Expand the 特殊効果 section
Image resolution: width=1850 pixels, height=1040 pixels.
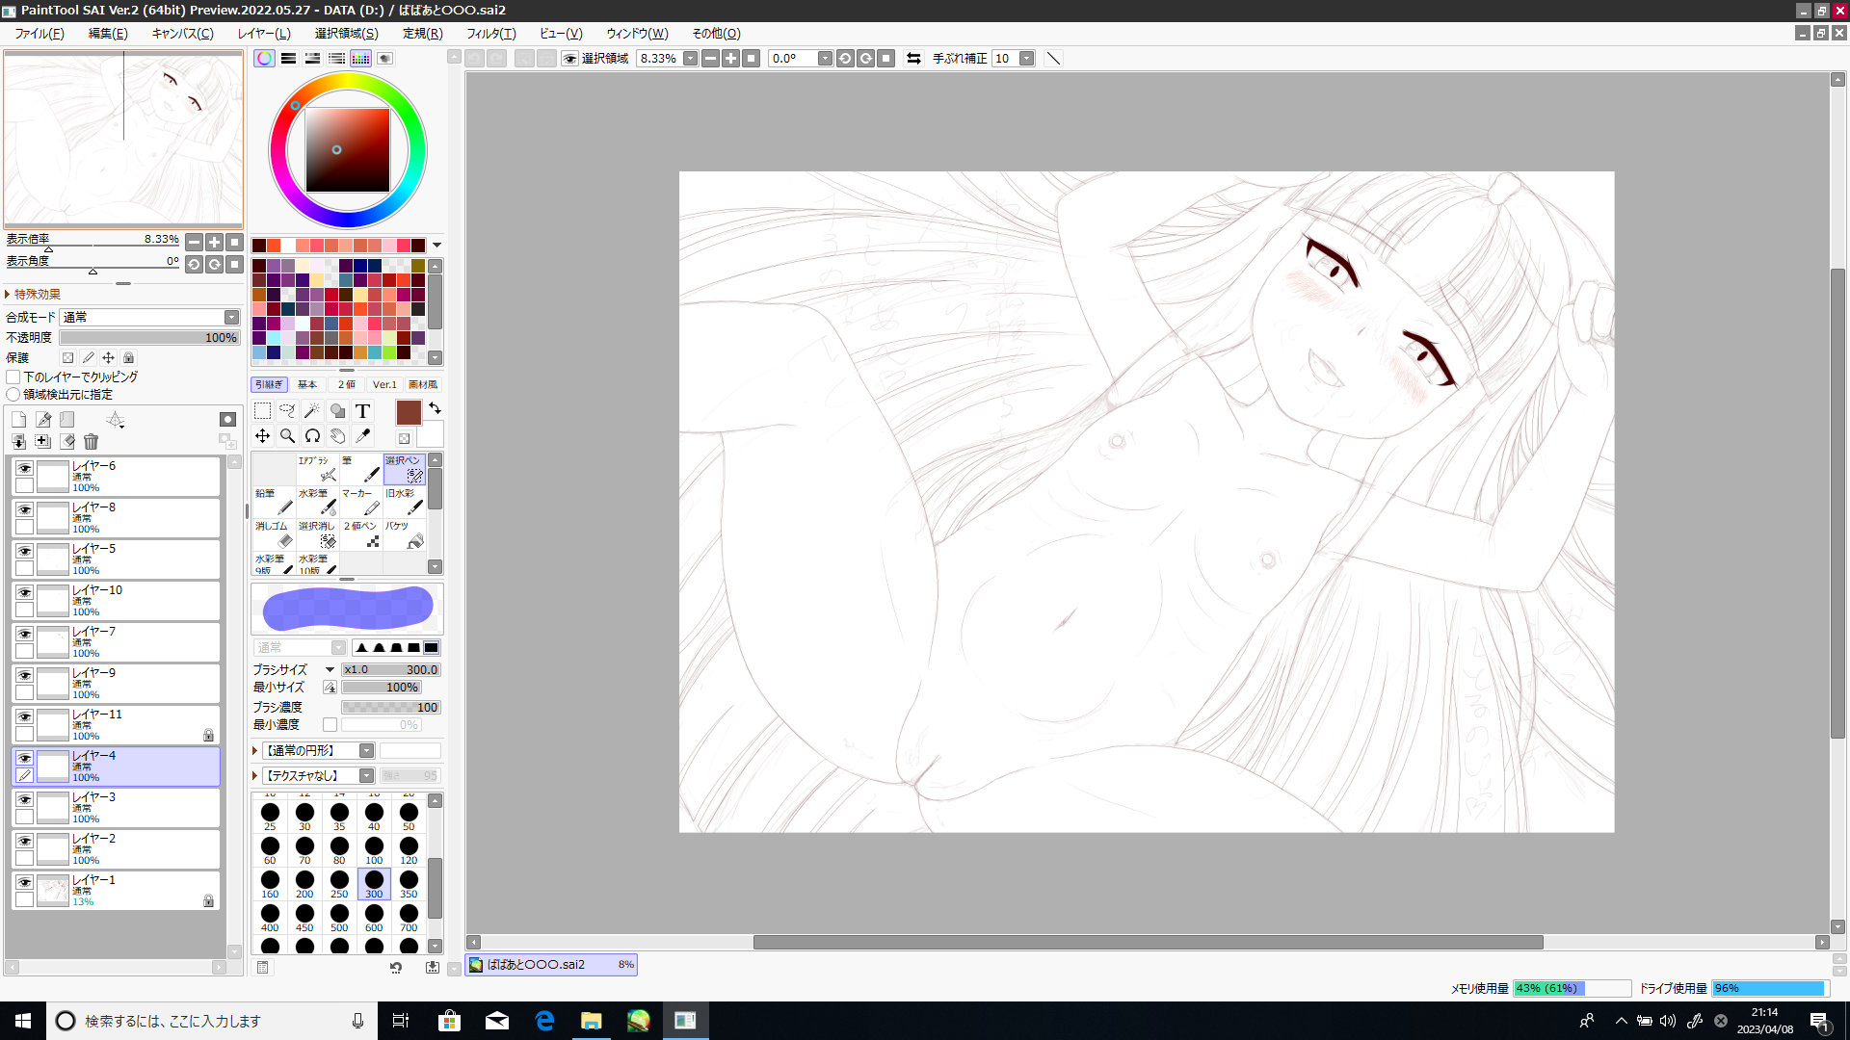[x=33, y=295]
